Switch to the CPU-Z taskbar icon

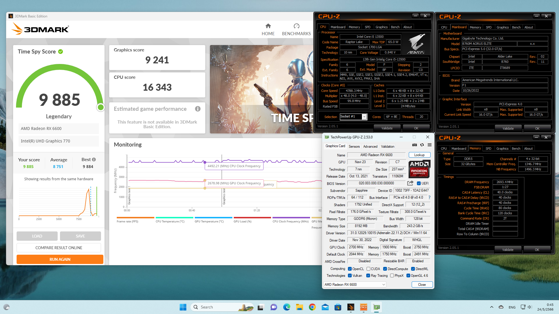(x=364, y=307)
